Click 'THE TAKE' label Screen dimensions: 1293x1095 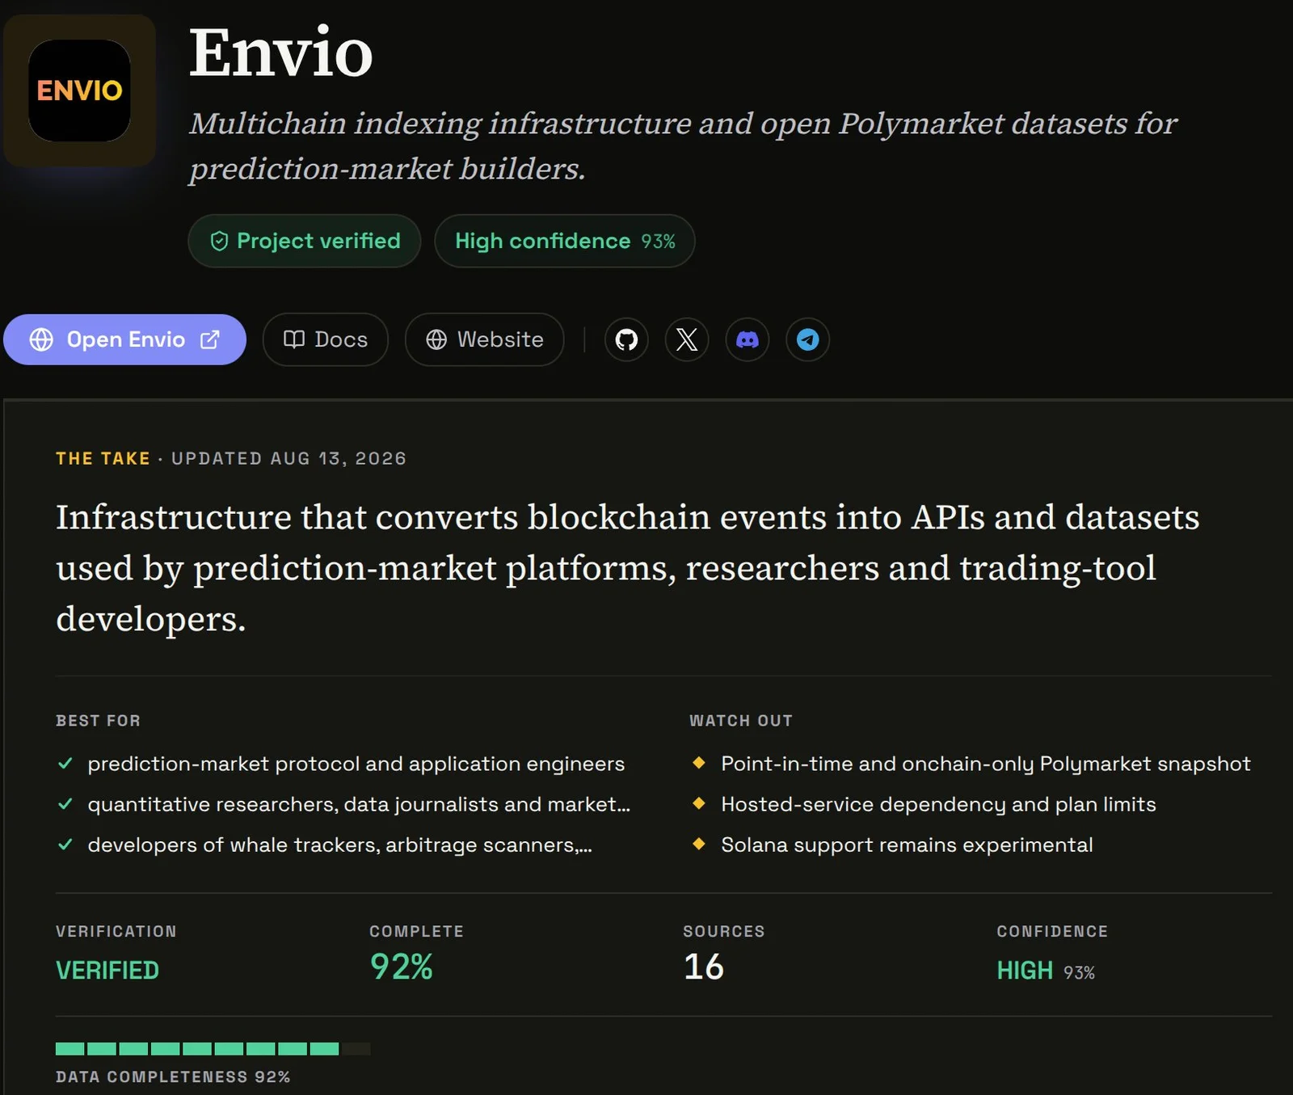point(103,458)
